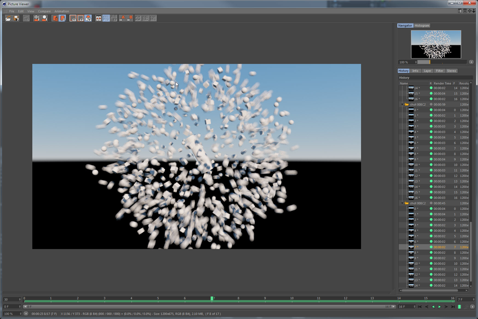Viewport: 478px width, 319px height.
Task: Click the Save As disk icon
Action: point(16,18)
